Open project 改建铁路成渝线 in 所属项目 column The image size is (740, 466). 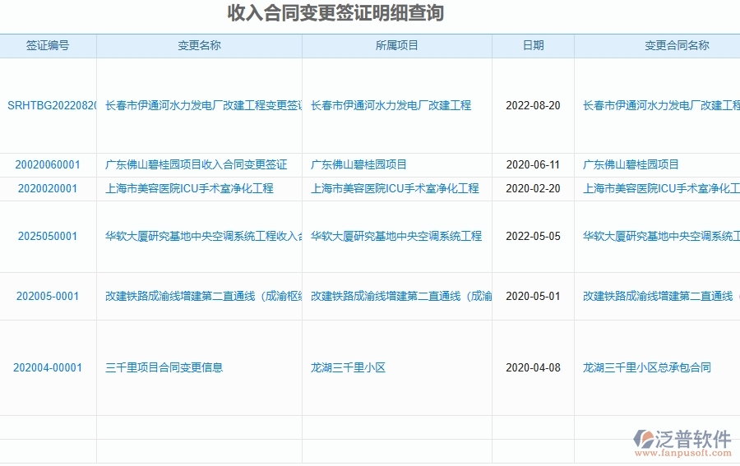click(x=401, y=296)
